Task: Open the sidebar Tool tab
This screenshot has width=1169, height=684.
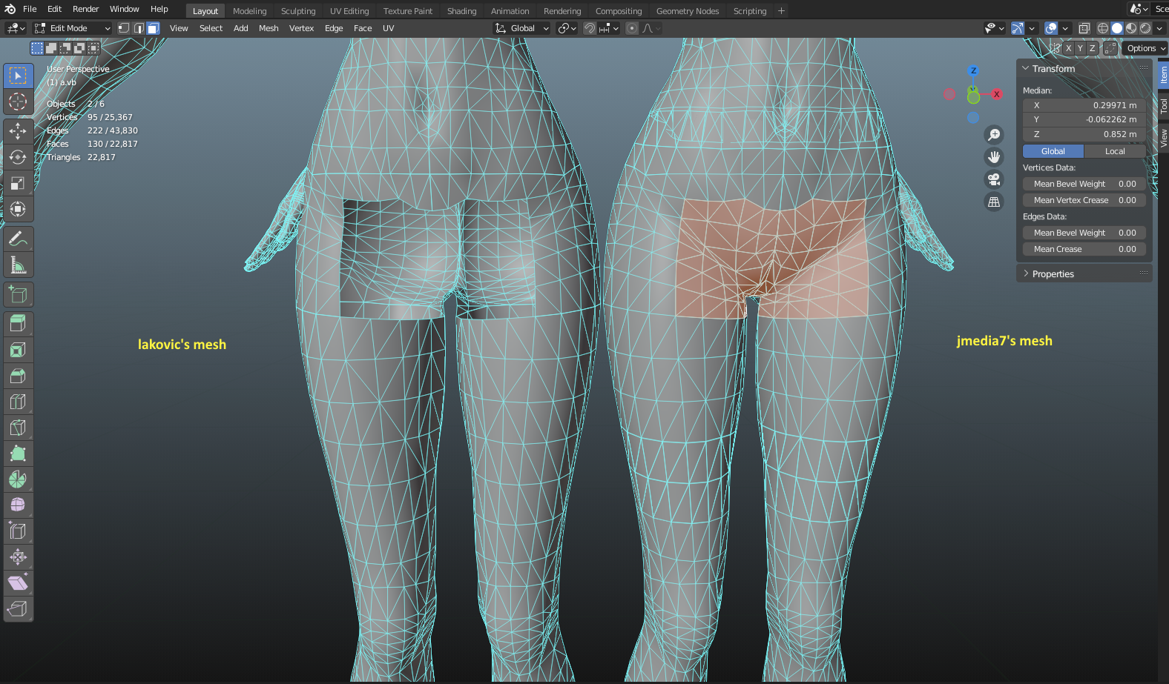Action: pyautogui.click(x=1163, y=106)
